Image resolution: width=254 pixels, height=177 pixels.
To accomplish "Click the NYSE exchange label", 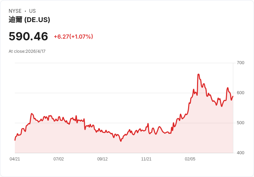I will (x=15, y=11).
